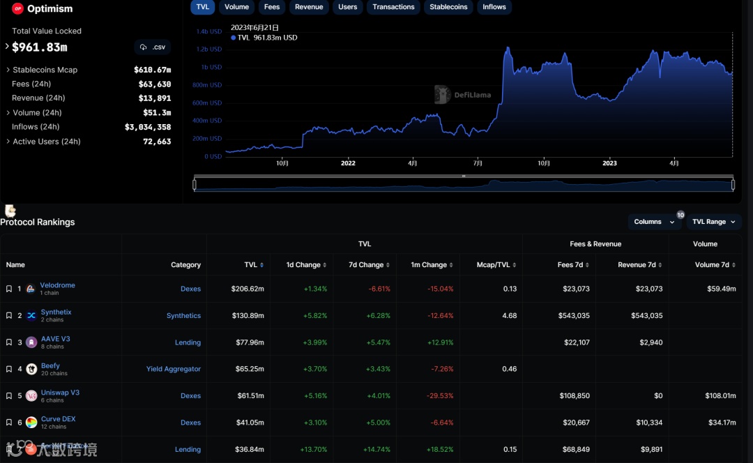The image size is (753, 463).
Task: Sort by 1d Change column arrows
Action: coord(325,265)
